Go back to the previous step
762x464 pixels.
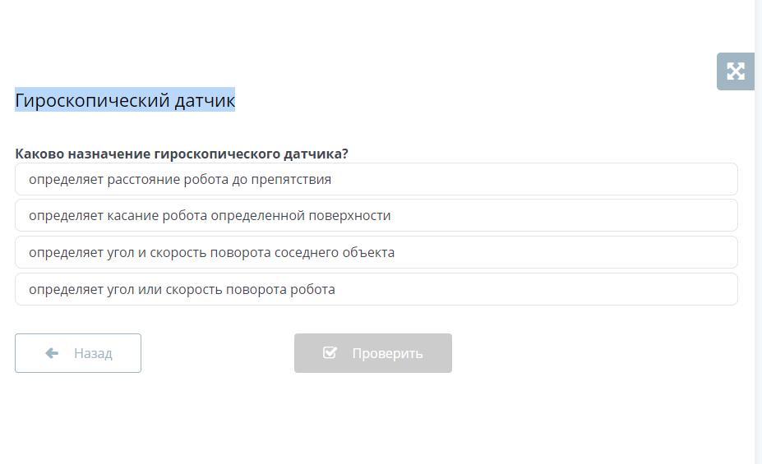[x=78, y=353]
